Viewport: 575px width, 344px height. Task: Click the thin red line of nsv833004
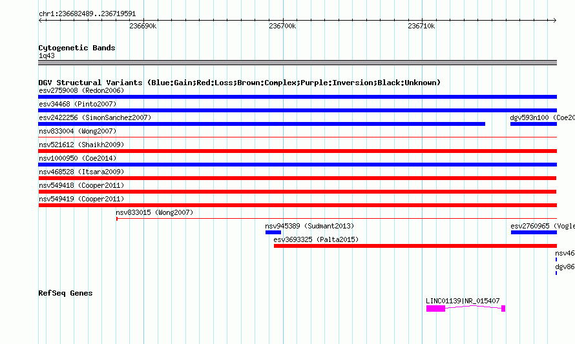click(297, 137)
